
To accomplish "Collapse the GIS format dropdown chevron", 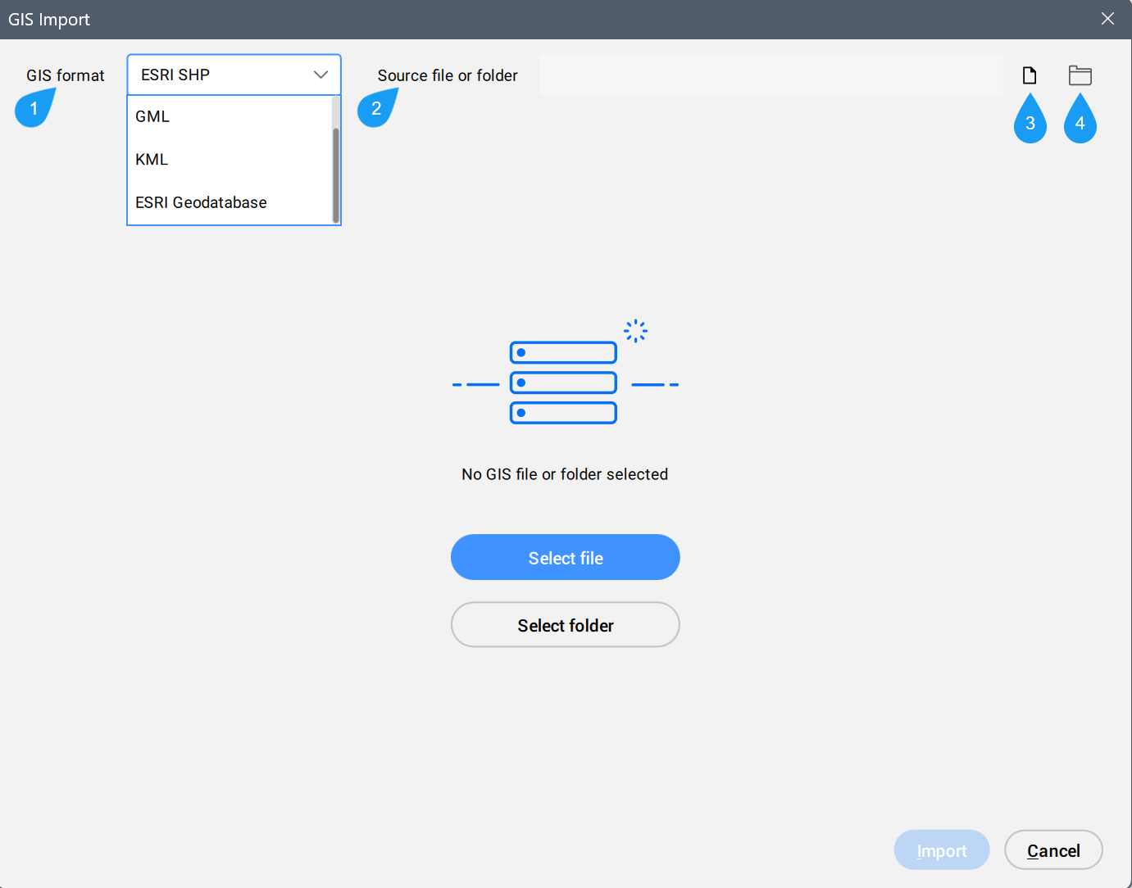I will tap(321, 75).
